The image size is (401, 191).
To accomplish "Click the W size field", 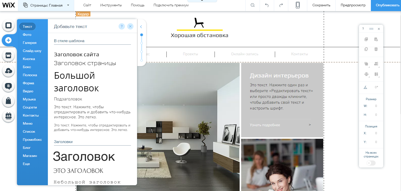I will point(376,106).
